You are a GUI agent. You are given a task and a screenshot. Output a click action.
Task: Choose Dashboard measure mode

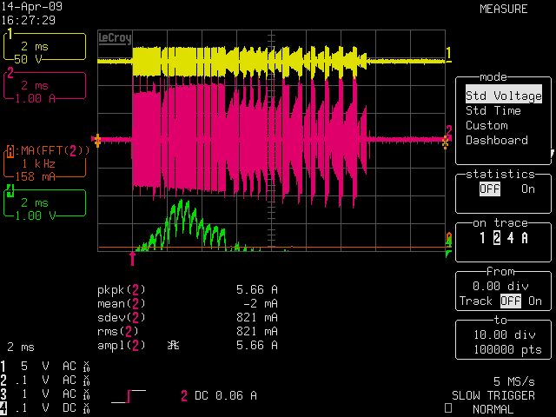[496, 140]
